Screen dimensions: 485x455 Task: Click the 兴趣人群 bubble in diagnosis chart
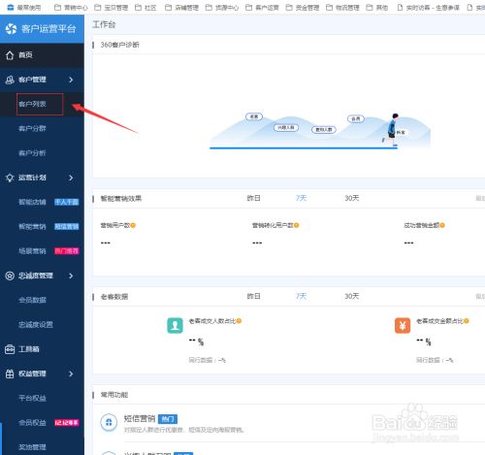(286, 127)
